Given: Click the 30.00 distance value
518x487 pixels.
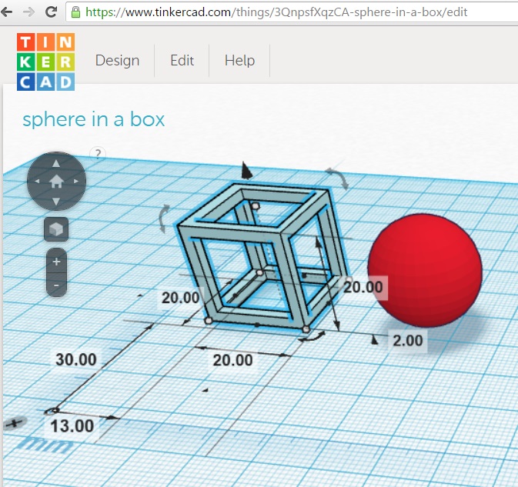Looking at the screenshot, I should (76, 359).
